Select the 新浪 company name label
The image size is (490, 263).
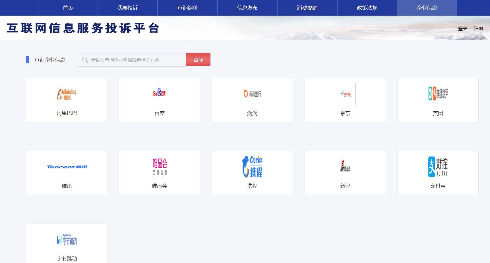[x=345, y=186]
